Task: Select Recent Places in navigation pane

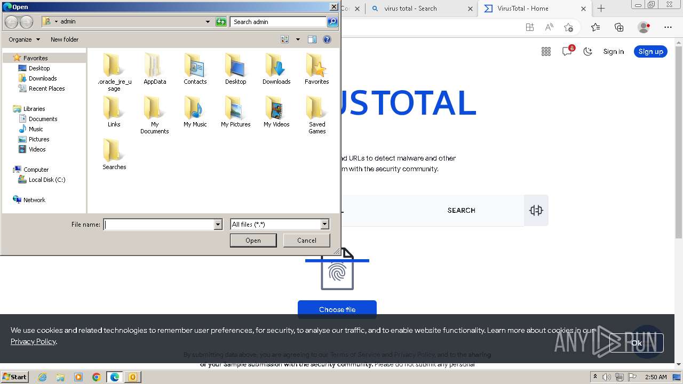Action: tap(46, 89)
